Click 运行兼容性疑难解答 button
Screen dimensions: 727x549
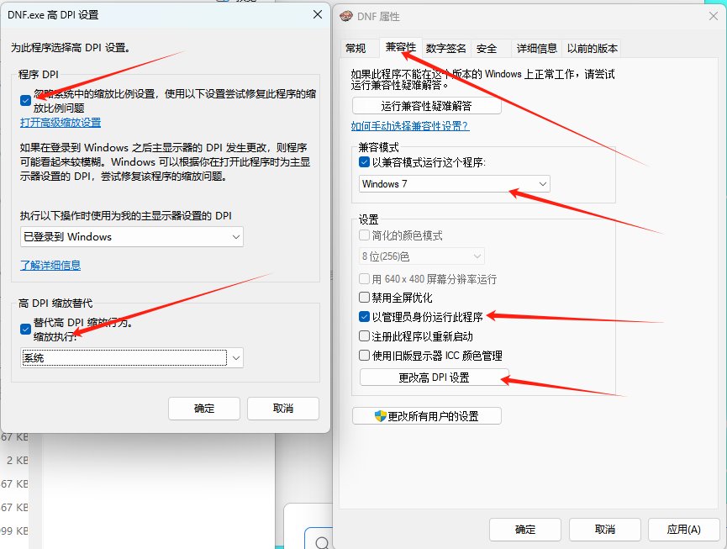(x=427, y=106)
